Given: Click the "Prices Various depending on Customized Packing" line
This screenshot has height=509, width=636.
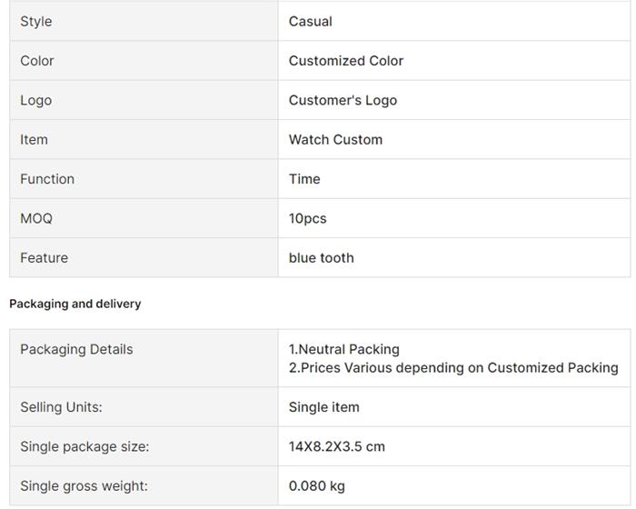Looking at the screenshot, I should 453,368.
